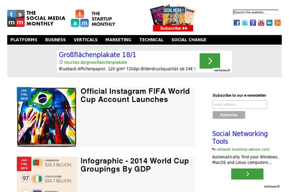Click 'Subscribe to our e-newsletter' heading
Image resolution: width=289 pixels, height=192 pixels.
point(239,96)
